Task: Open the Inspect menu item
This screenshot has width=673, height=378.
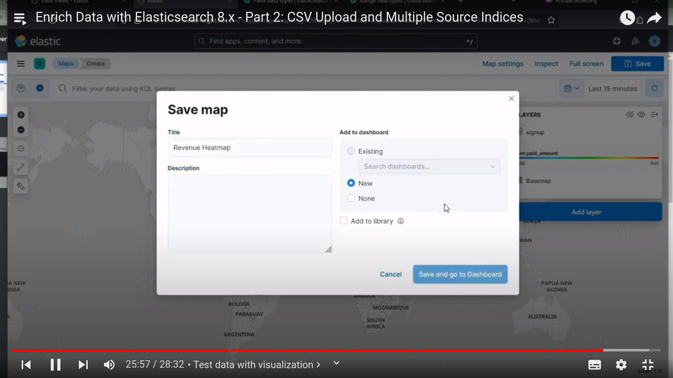Action: 546,63
